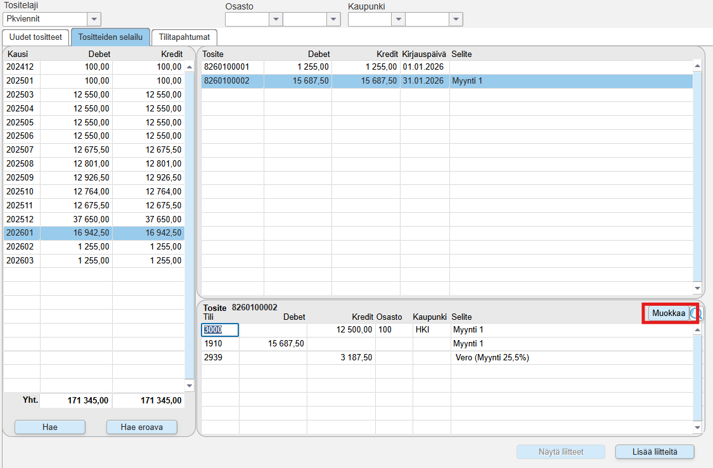Switch to the Uudet tositteet tab

pyautogui.click(x=35, y=37)
